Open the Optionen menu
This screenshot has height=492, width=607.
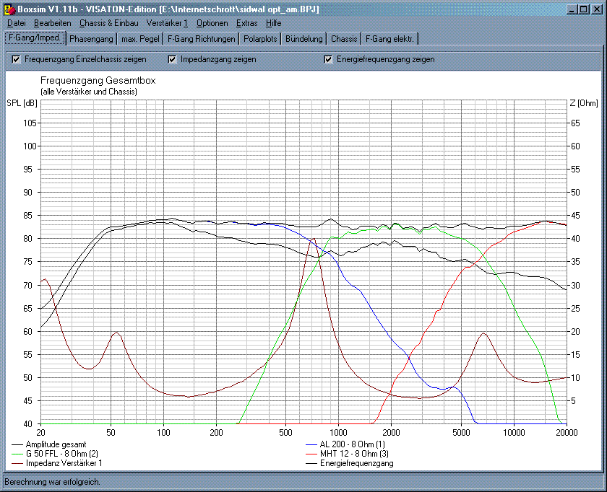(x=212, y=23)
